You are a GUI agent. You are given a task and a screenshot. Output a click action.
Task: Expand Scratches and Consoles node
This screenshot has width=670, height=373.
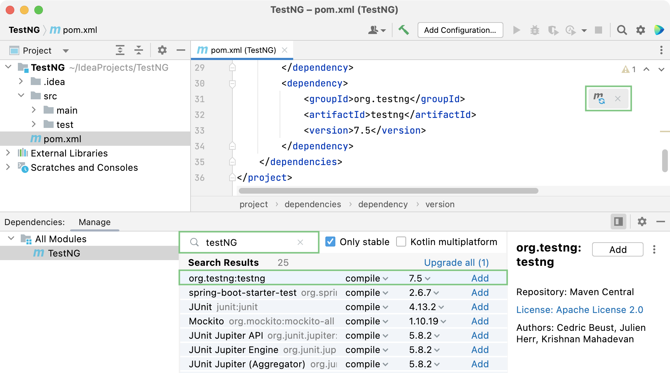[x=8, y=167]
